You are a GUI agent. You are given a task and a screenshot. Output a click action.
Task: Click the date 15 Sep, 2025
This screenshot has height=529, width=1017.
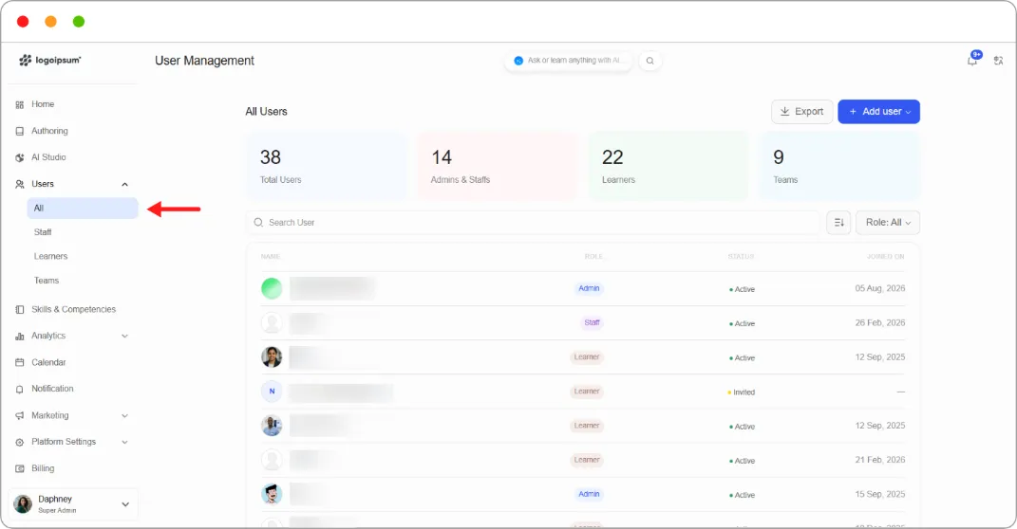click(879, 494)
